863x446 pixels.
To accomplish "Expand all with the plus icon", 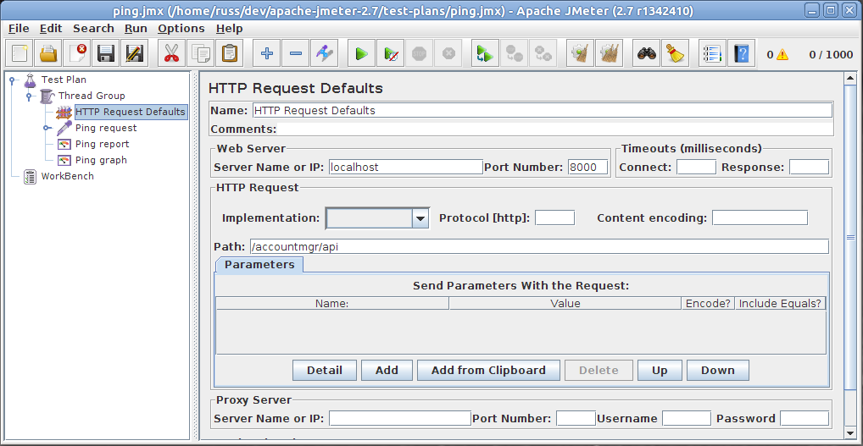I will [267, 53].
